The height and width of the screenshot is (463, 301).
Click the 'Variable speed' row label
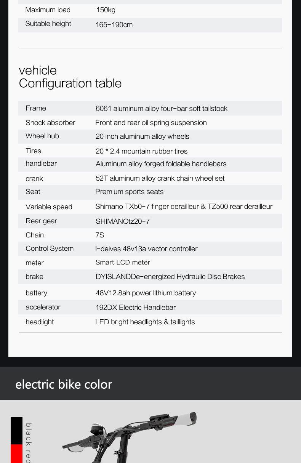click(x=49, y=207)
